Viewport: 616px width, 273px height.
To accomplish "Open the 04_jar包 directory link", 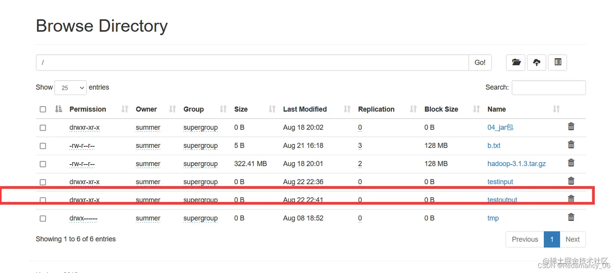I will pos(500,127).
